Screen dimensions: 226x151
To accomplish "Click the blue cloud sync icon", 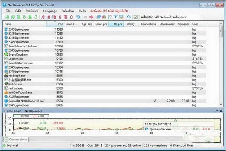I will (128, 17).
